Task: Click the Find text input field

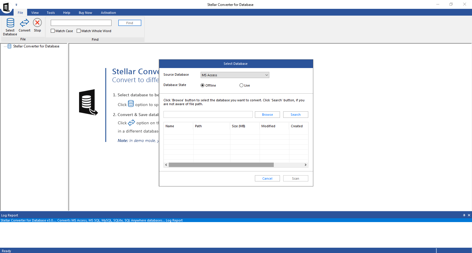Action: 81,23
